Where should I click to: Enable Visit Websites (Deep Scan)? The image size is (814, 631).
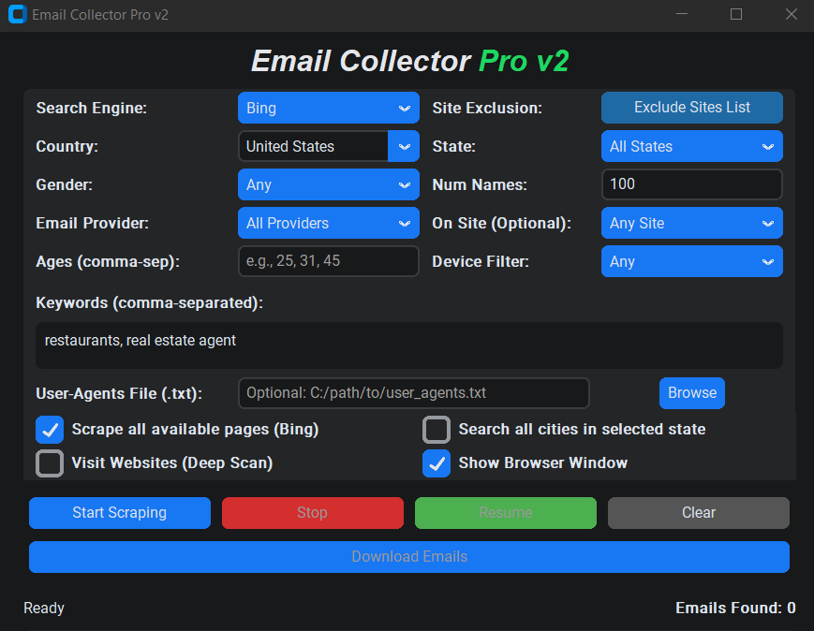pos(49,462)
